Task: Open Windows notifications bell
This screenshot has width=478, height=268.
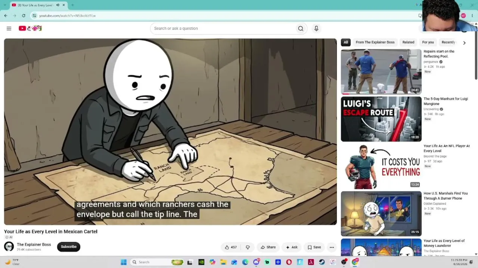Action: click(x=471, y=262)
